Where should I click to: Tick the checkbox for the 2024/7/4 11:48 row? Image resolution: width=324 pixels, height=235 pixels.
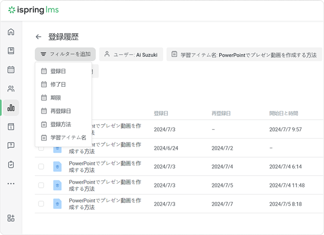pos(41,185)
